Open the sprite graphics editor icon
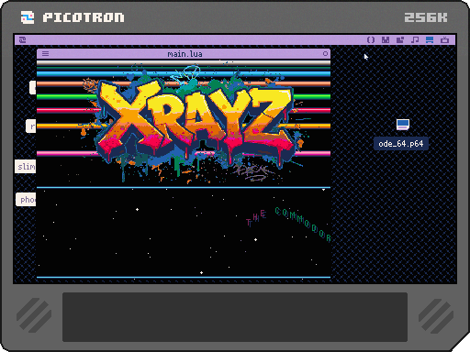470x352 pixels. point(386,40)
